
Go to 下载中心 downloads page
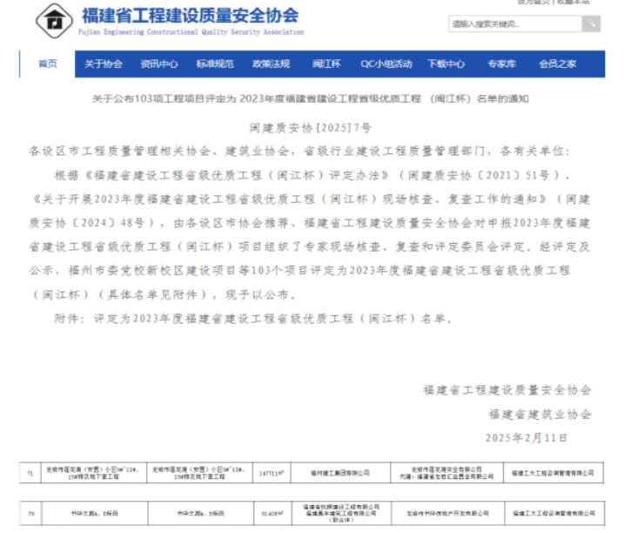pyautogui.click(x=446, y=64)
